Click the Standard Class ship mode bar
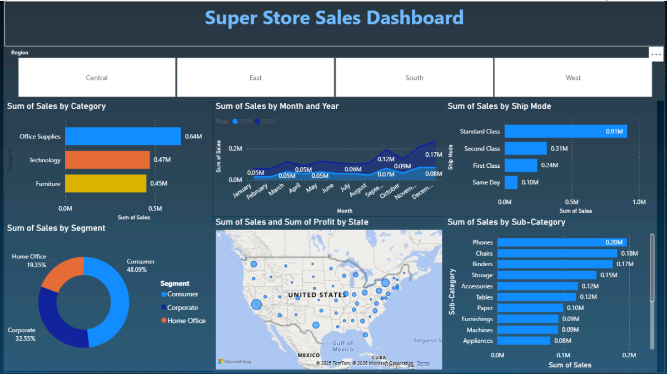The height and width of the screenshot is (374, 667). (565, 132)
